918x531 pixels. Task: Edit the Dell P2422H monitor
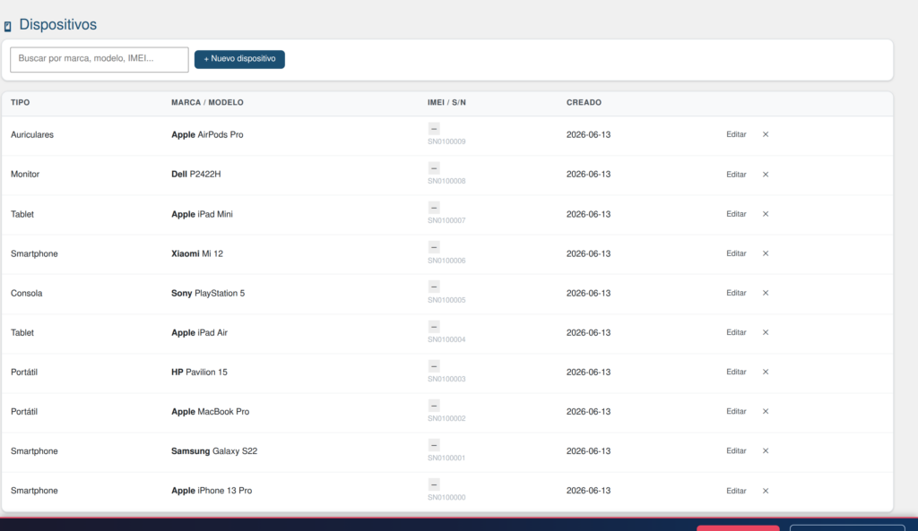pyautogui.click(x=736, y=175)
